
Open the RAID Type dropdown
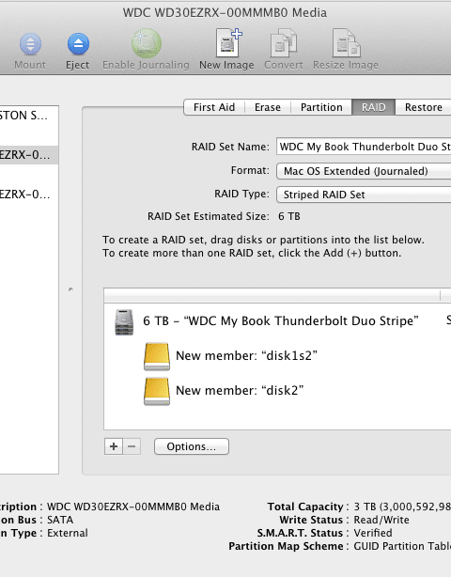[x=364, y=195]
